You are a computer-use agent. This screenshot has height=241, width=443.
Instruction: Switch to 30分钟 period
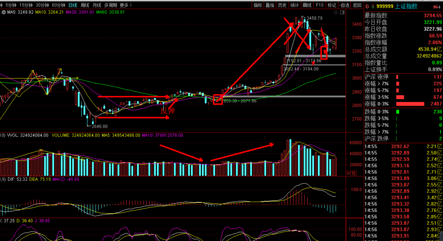(42, 5)
